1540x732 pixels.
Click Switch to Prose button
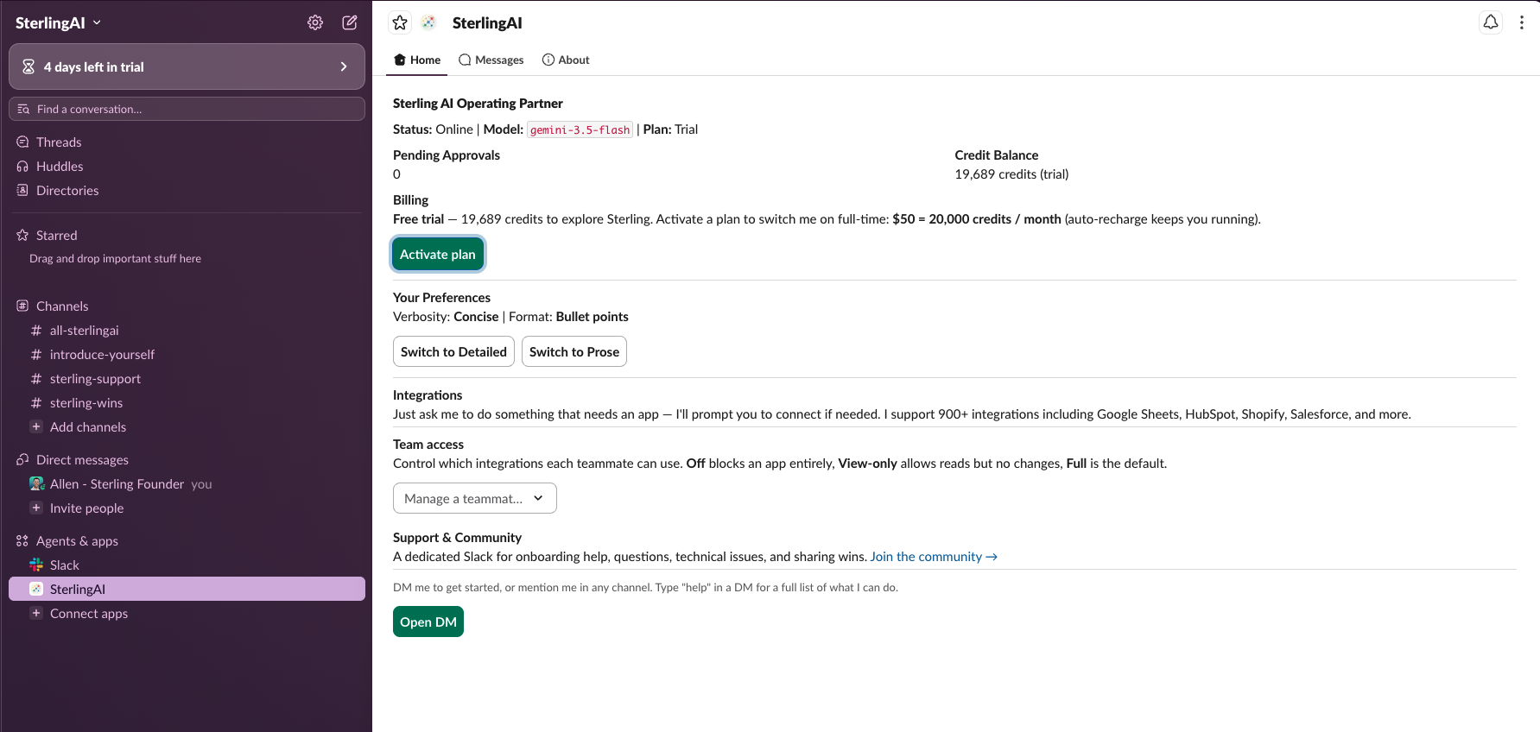[574, 351]
